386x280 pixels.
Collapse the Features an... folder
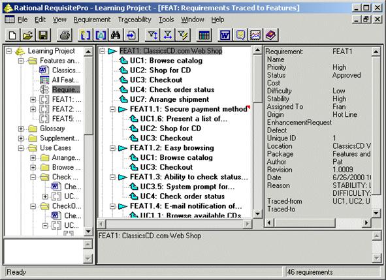point(21,61)
